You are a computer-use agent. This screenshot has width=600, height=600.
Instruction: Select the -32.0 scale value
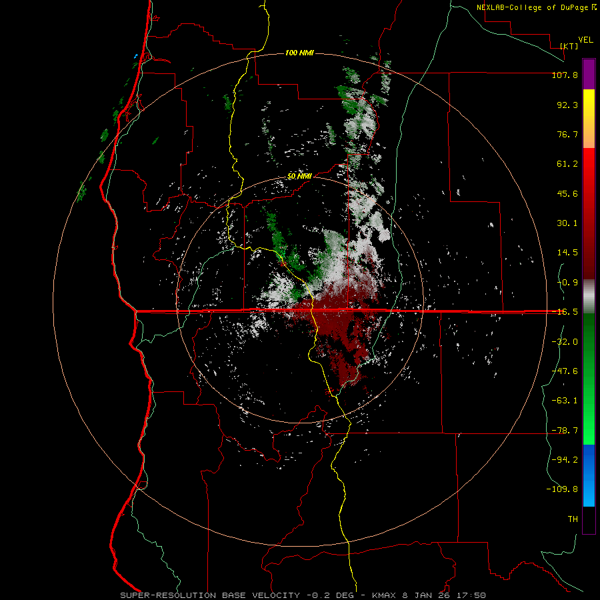click(x=565, y=342)
